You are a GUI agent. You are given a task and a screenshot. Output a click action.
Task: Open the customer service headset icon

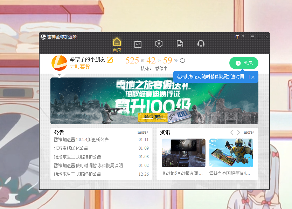point(201,44)
